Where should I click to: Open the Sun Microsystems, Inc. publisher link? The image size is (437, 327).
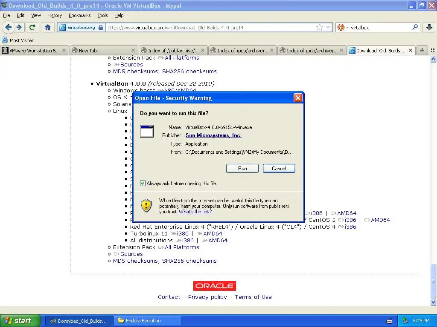click(x=213, y=135)
